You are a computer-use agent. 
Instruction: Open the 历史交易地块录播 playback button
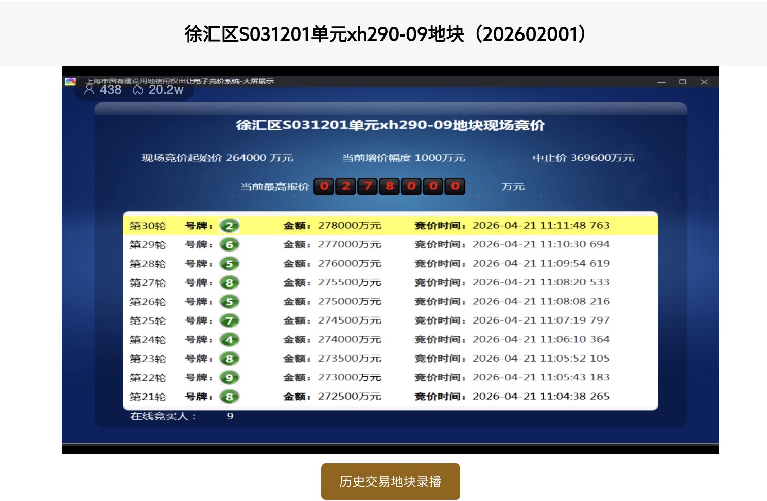click(390, 481)
